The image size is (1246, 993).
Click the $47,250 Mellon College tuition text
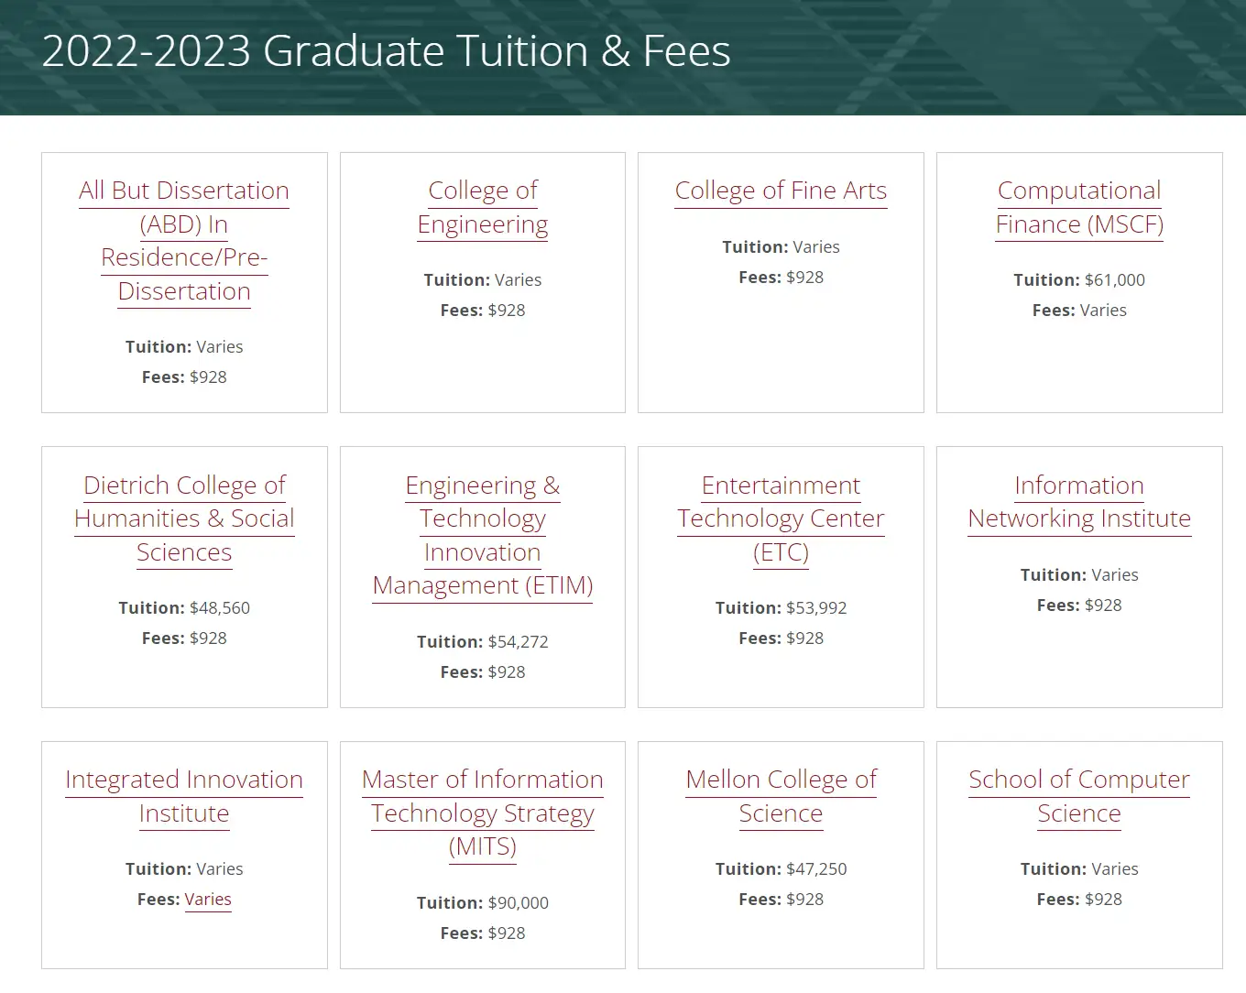pos(815,869)
